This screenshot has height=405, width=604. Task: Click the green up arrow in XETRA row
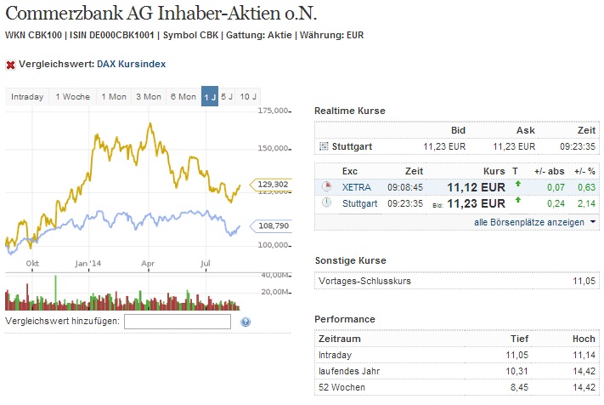(517, 185)
